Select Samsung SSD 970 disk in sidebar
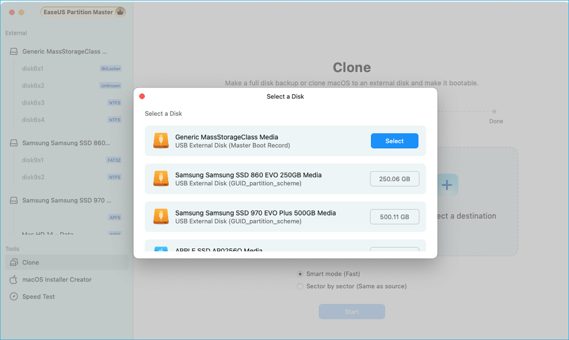 click(x=67, y=200)
